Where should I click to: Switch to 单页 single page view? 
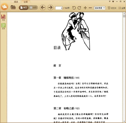coord(24,8)
